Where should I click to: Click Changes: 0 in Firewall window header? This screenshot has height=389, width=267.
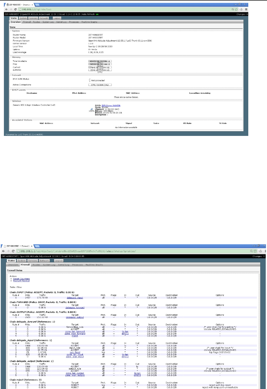(x=259, y=256)
